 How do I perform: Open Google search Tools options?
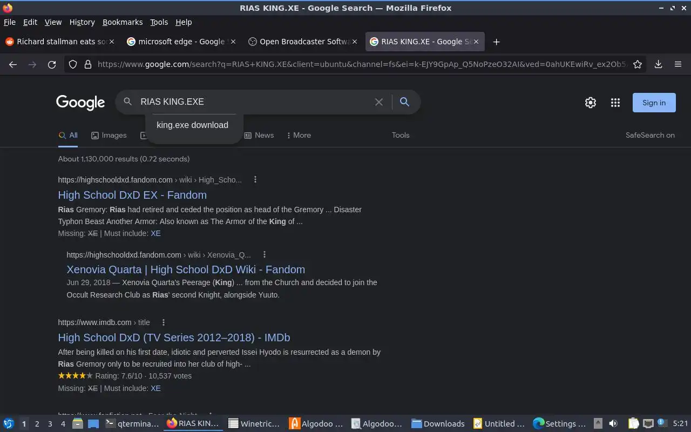coord(401,135)
